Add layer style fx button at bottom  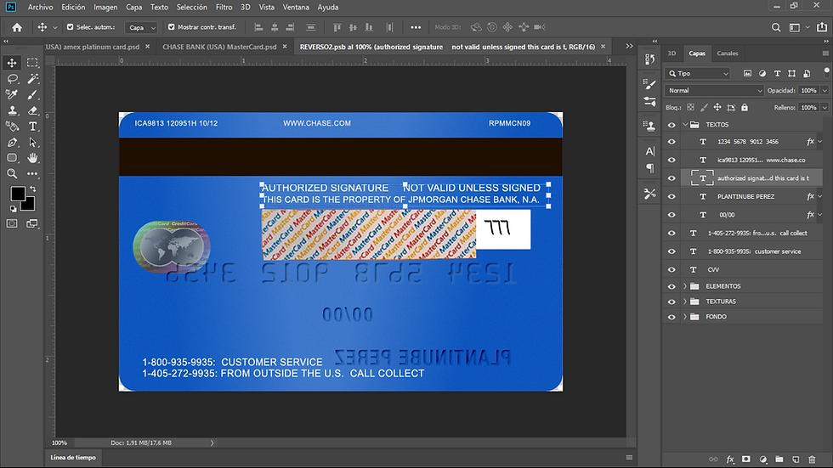pyautogui.click(x=730, y=460)
